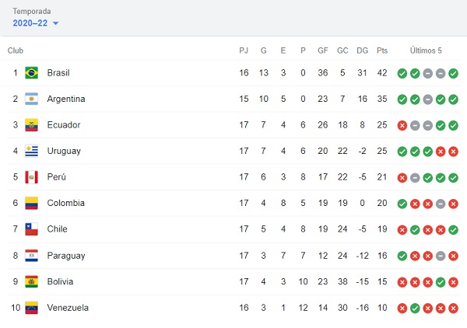This screenshot has height=328, width=467.
Task: Click the Uruguay flag icon
Action: click(31, 151)
